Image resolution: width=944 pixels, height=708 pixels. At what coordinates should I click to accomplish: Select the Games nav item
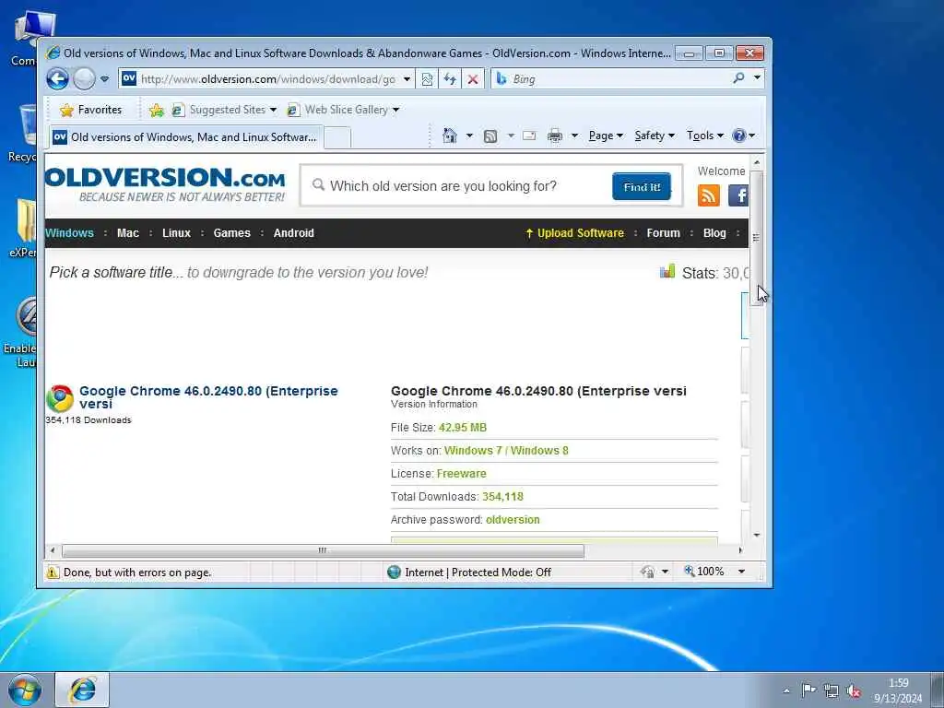coord(231,233)
